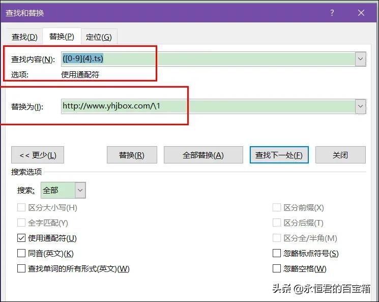This screenshot has height=302, width=379.
Task: Enable the 忽略空格(W) checkbox
Action: (x=277, y=268)
